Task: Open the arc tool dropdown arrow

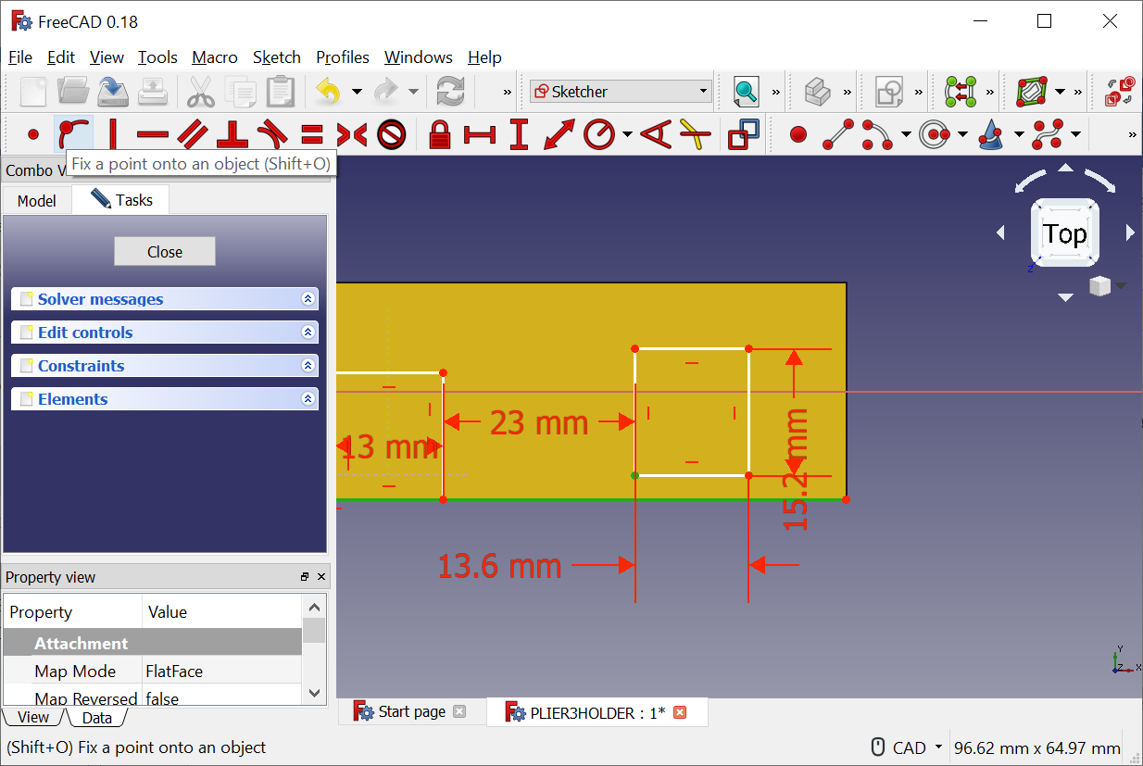Action: click(x=905, y=135)
